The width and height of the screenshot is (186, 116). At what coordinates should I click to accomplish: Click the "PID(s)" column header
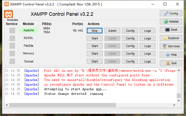47,24
